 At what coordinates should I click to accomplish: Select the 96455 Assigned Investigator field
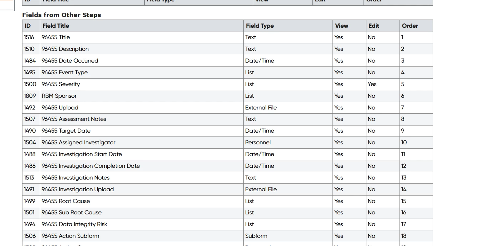(x=78, y=143)
